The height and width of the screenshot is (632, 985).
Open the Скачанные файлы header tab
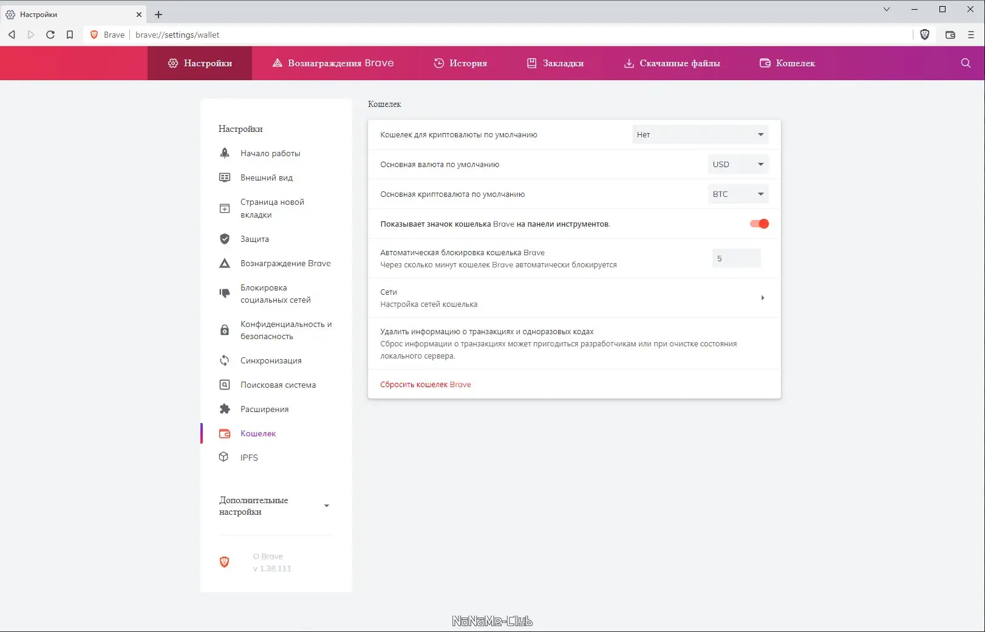pyautogui.click(x=672, y=63)
